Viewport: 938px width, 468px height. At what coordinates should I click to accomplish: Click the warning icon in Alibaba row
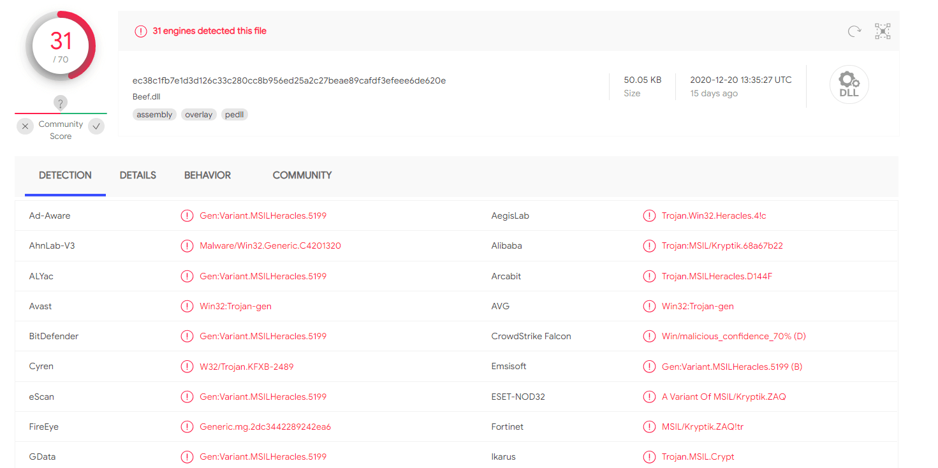(x=649, y=245)
